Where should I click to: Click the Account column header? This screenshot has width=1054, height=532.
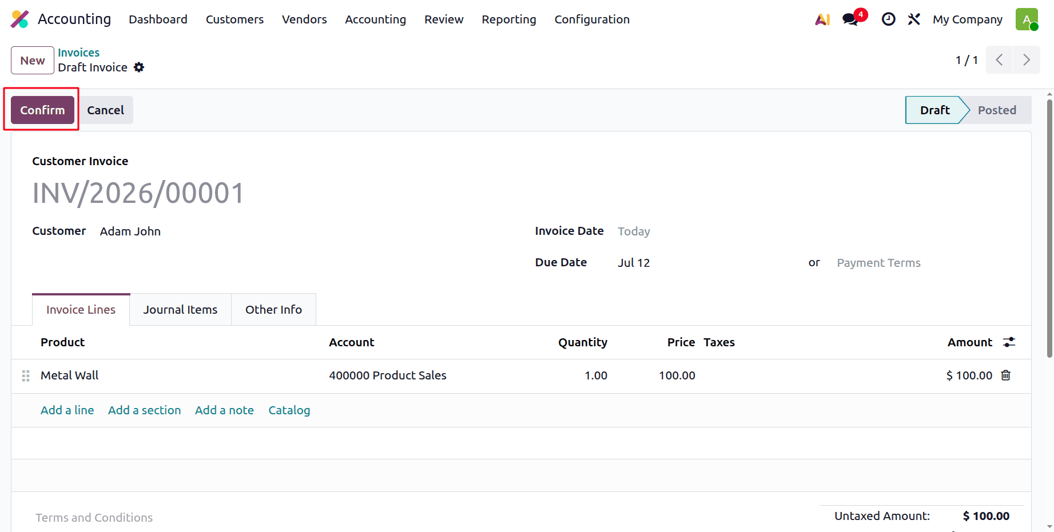[352, 342]
